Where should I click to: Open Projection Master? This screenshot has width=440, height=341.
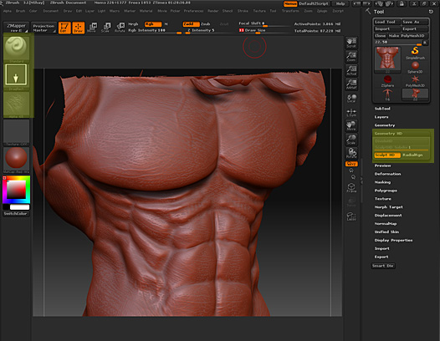tap(43, 28)
